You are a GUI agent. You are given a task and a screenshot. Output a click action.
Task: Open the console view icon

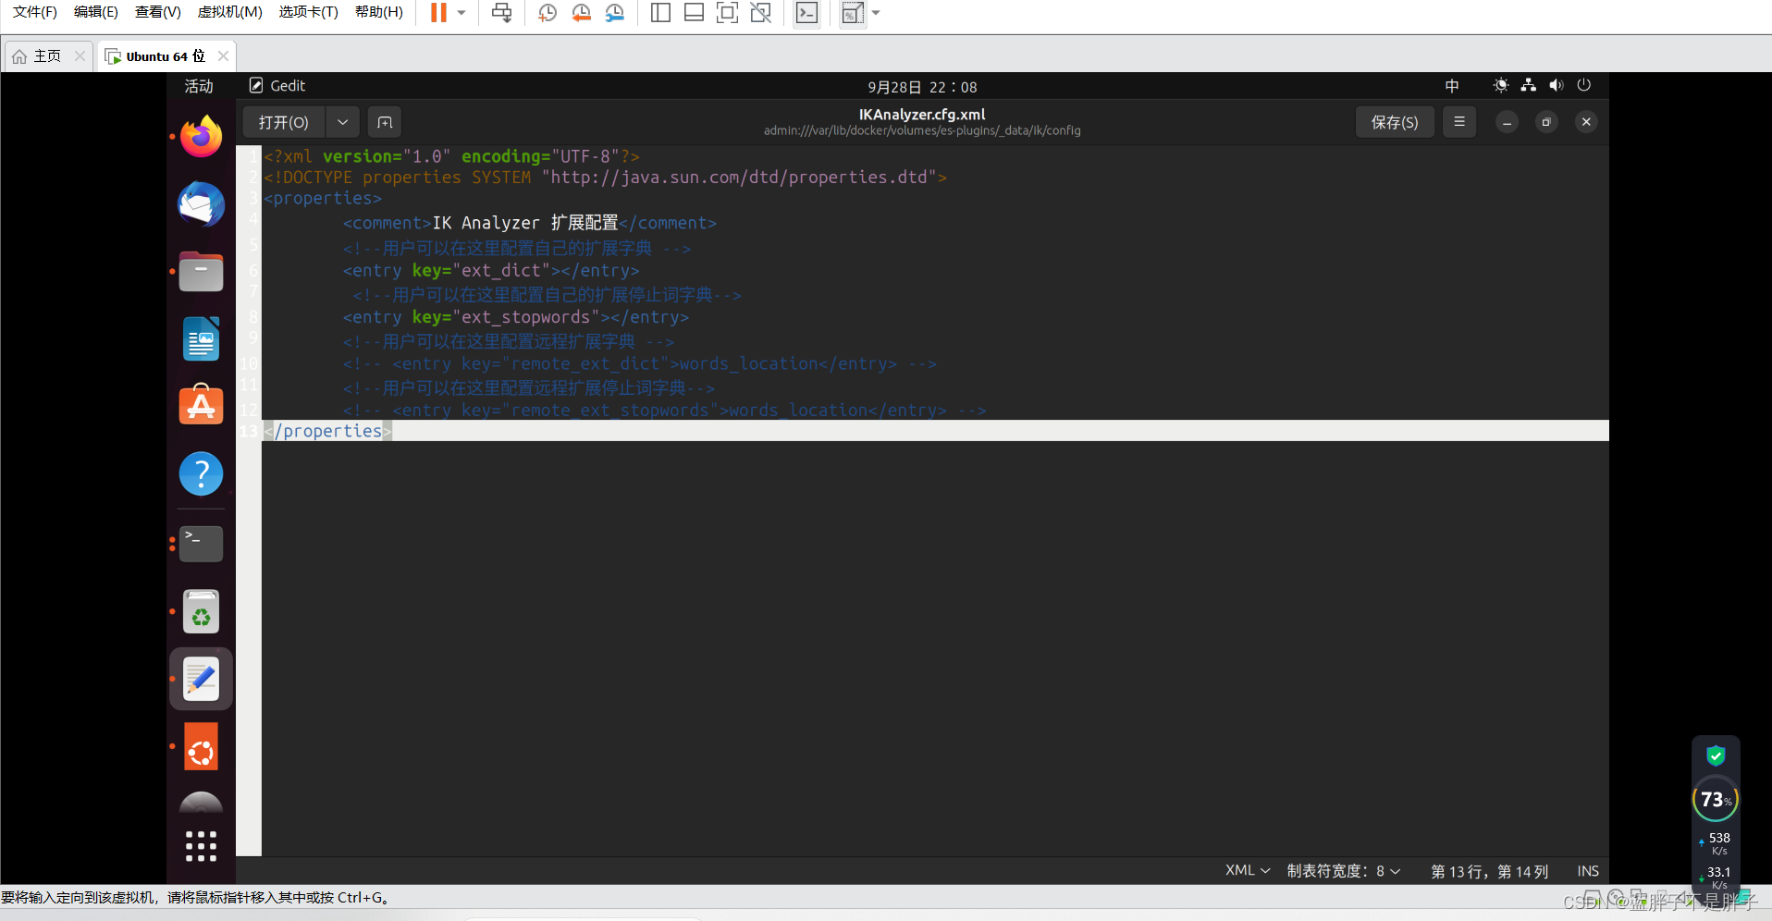tap(807, 13)
